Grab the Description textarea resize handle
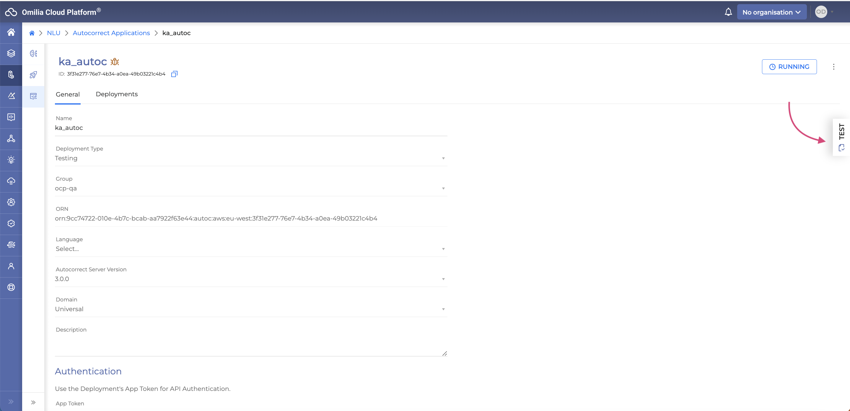Screen dimensions: 850x411 [x=444, y=353]
